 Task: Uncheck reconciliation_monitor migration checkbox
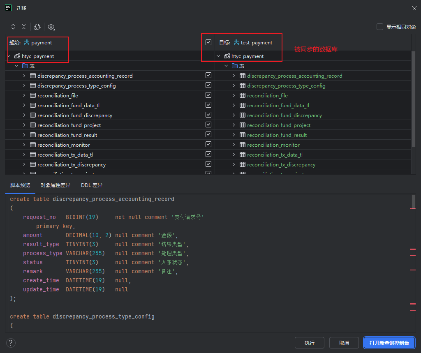208,144
